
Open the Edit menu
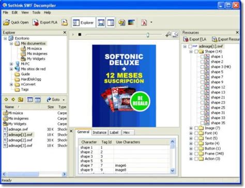tap(14, 12)
